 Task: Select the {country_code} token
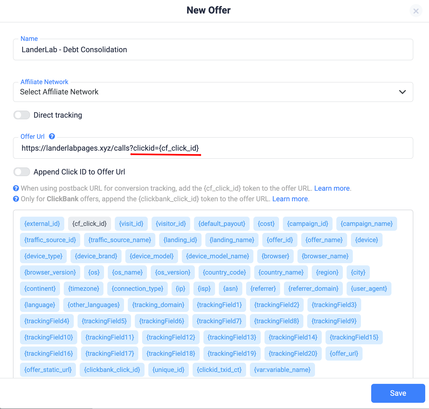point(224,272)
